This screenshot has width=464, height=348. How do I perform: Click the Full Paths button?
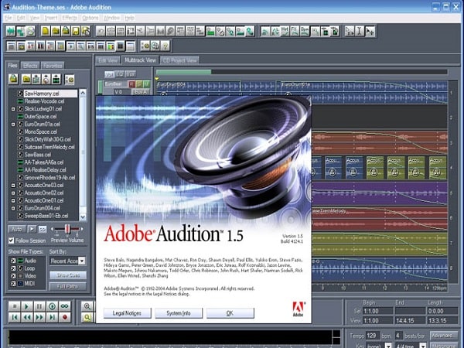[68, 286]
